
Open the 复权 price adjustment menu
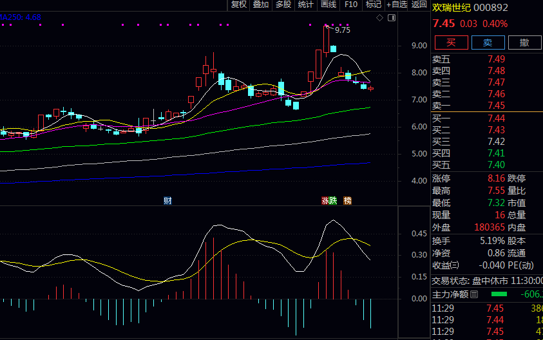239,5
